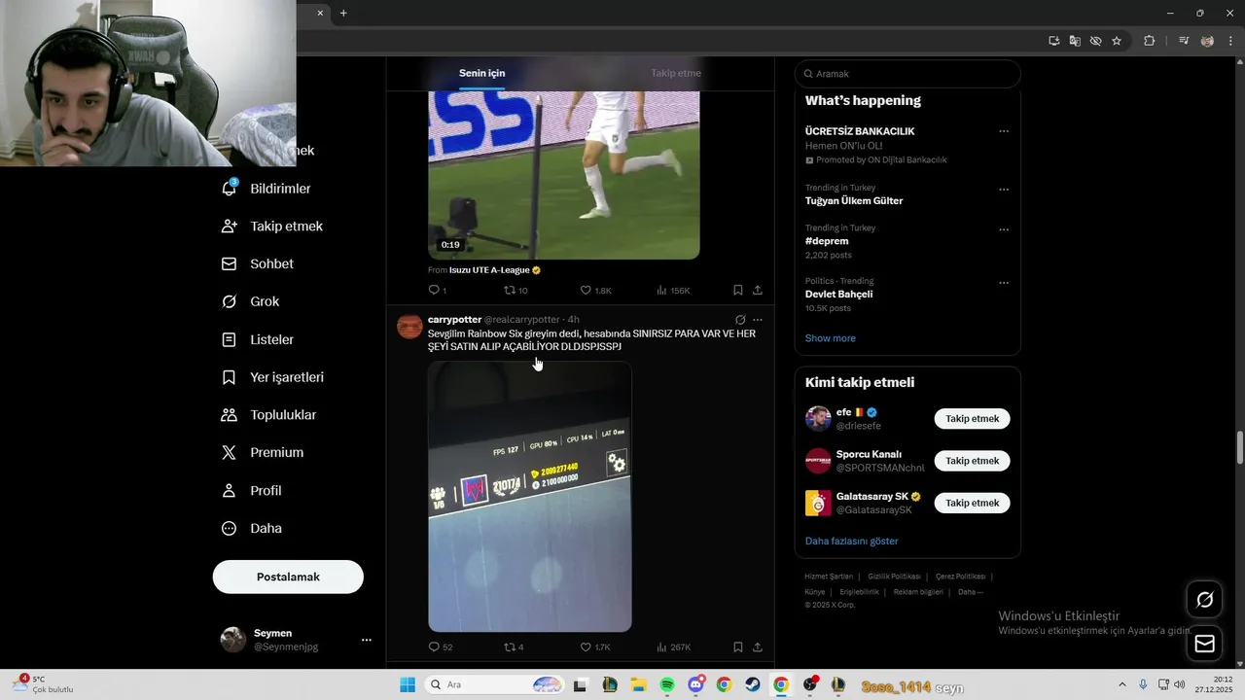Screen dimensions: 1245x700
Task: Open the floating messages envelope button
Action: [1204, 644]
